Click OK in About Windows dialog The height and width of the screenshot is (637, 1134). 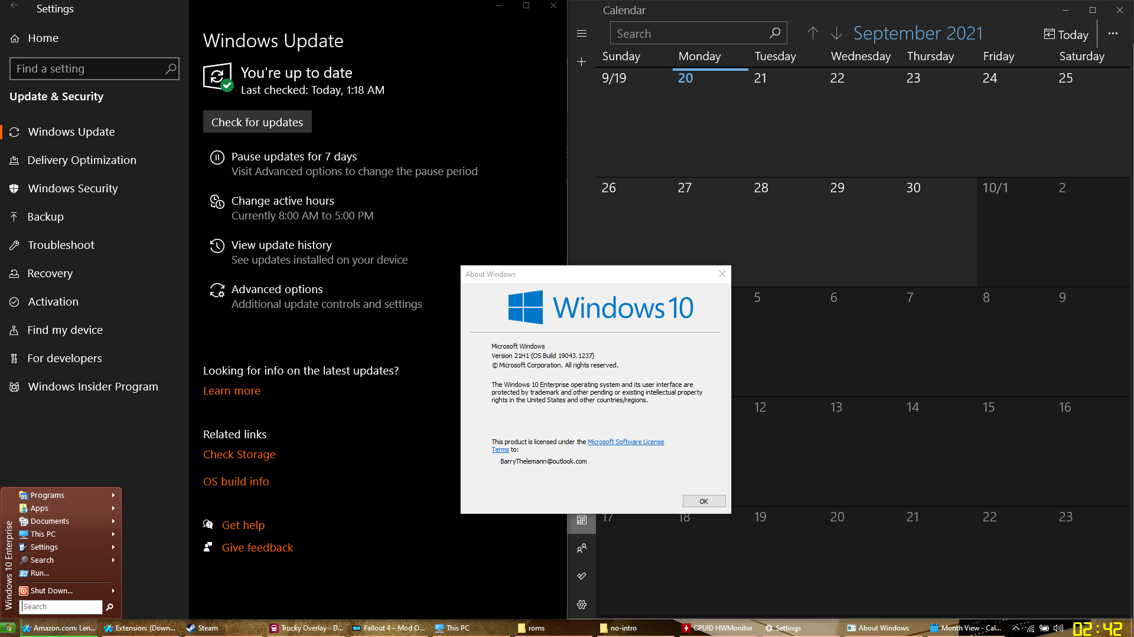(x=703, y=501)
